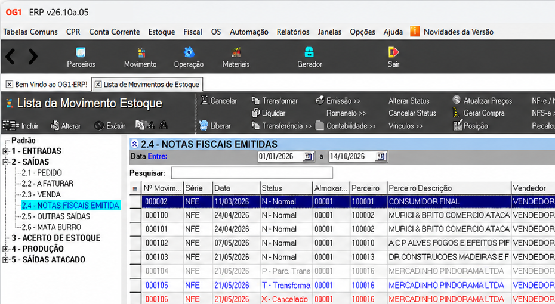Click the Atualizar Preços icon
Image resolution: width=555 pixels, height=304 pixels.
click(x=457, y=100)
